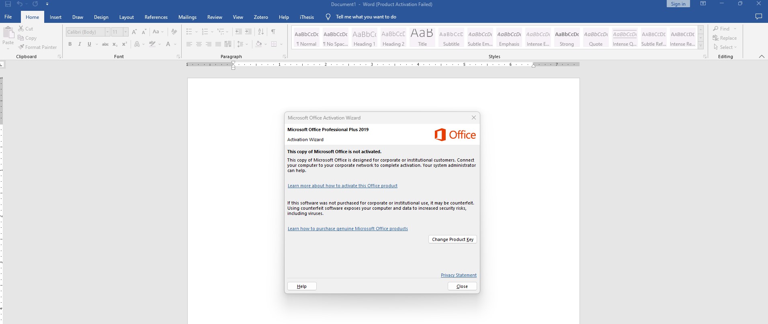The width and height of the screenshot is (768, 324).
Task: Switch to the iThesis tab
Action: (x=307, y=17)
